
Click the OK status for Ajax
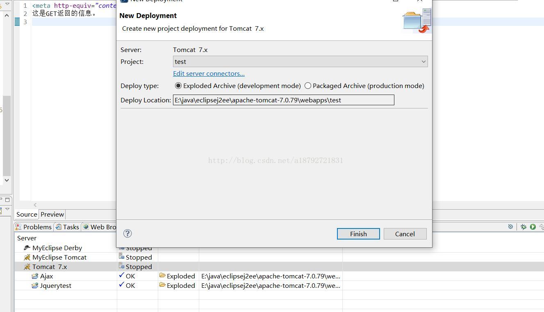[x=130, y=276]
